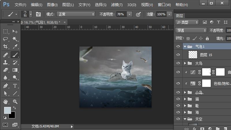Select the Gradient tool
The image size is (231, 130).
pos(15,70)
